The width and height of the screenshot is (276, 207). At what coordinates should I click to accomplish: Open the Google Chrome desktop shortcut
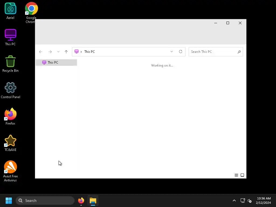coord(31,12)
